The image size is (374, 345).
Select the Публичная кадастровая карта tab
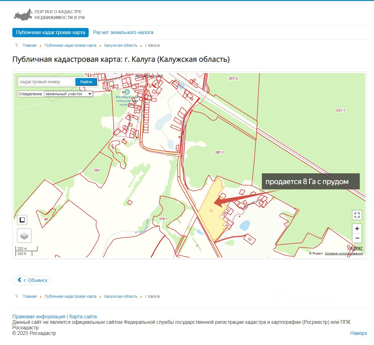[x=50, y=33]
